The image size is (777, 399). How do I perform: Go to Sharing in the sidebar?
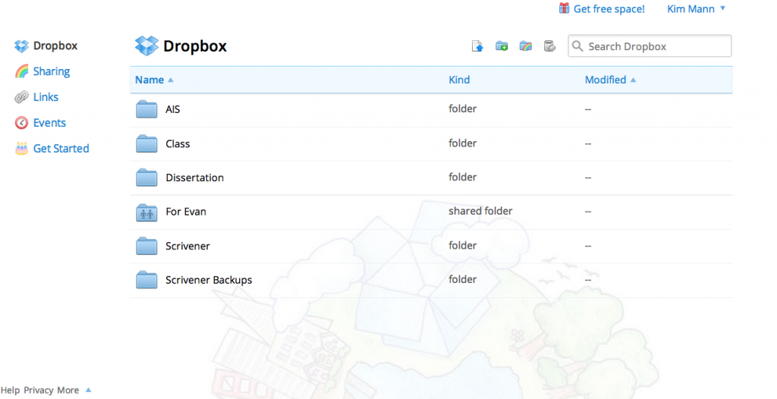[51, 71]
